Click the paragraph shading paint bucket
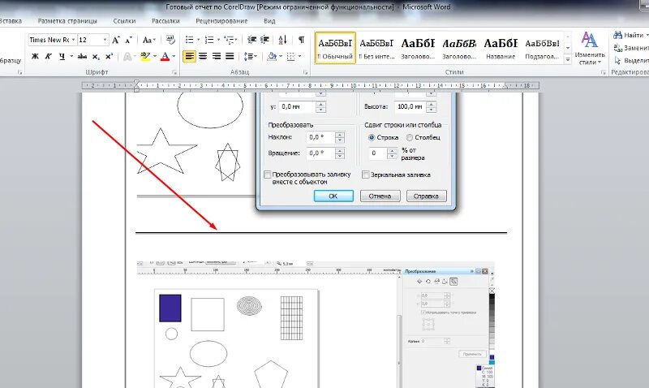 pyautogui.click(x=272, y=56)
